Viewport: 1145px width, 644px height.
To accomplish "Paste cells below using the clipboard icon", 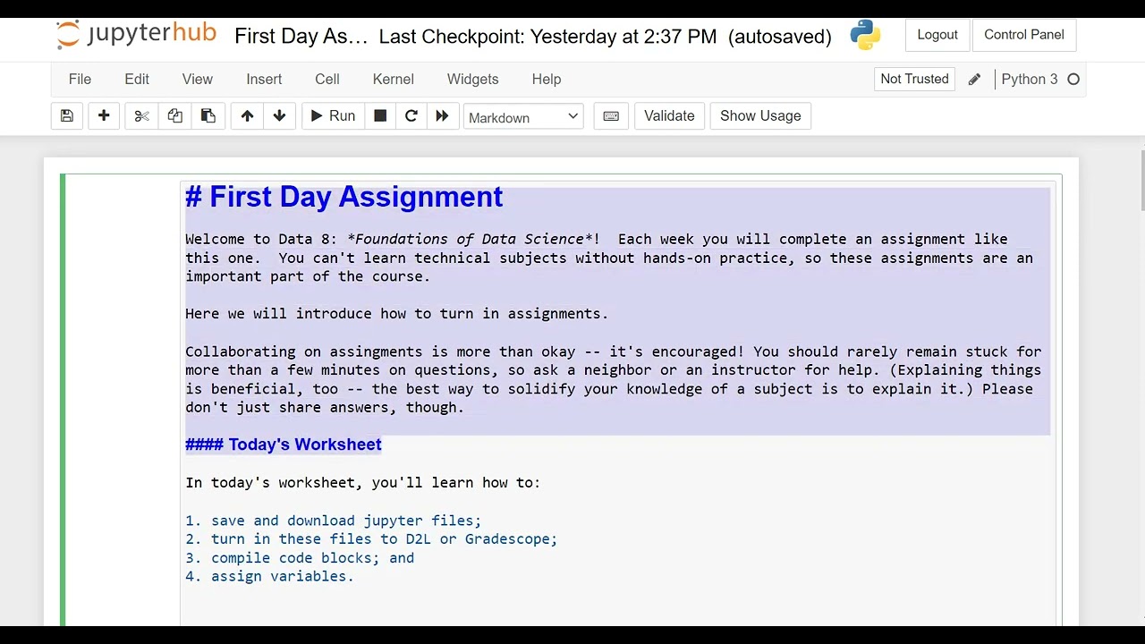I will [x=208, y=116].
